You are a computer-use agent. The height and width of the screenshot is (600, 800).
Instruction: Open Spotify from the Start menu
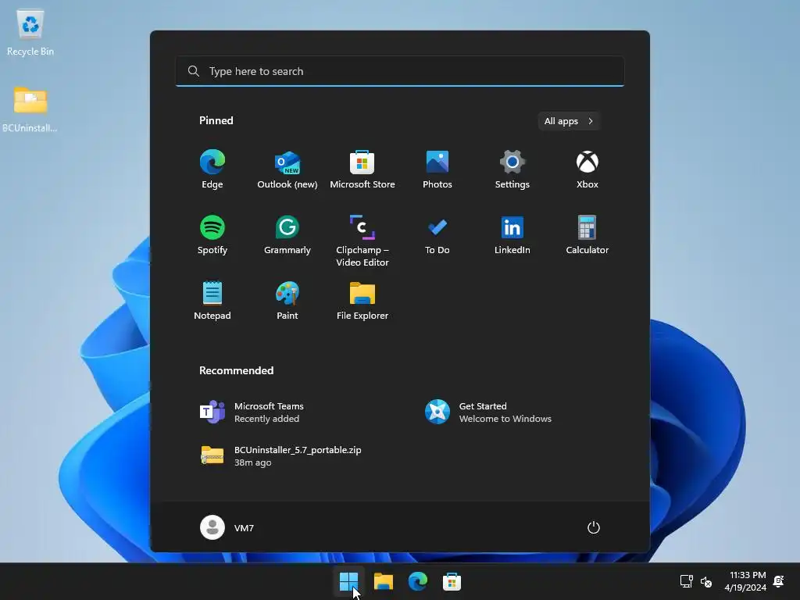click(x=212, y=234)
